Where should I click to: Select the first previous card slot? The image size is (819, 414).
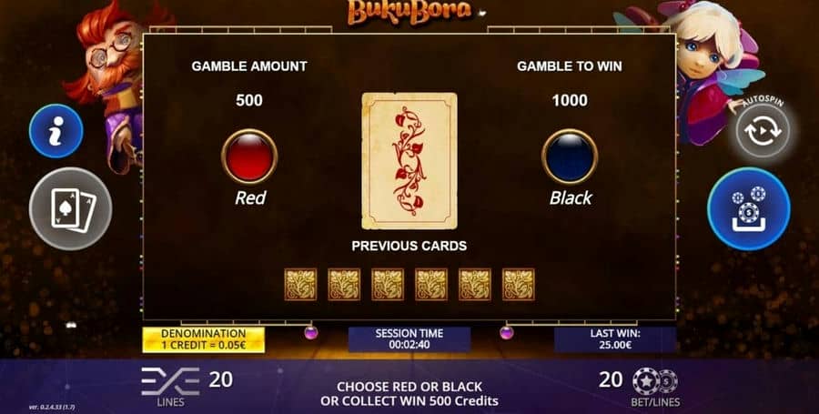pos(300,285)
